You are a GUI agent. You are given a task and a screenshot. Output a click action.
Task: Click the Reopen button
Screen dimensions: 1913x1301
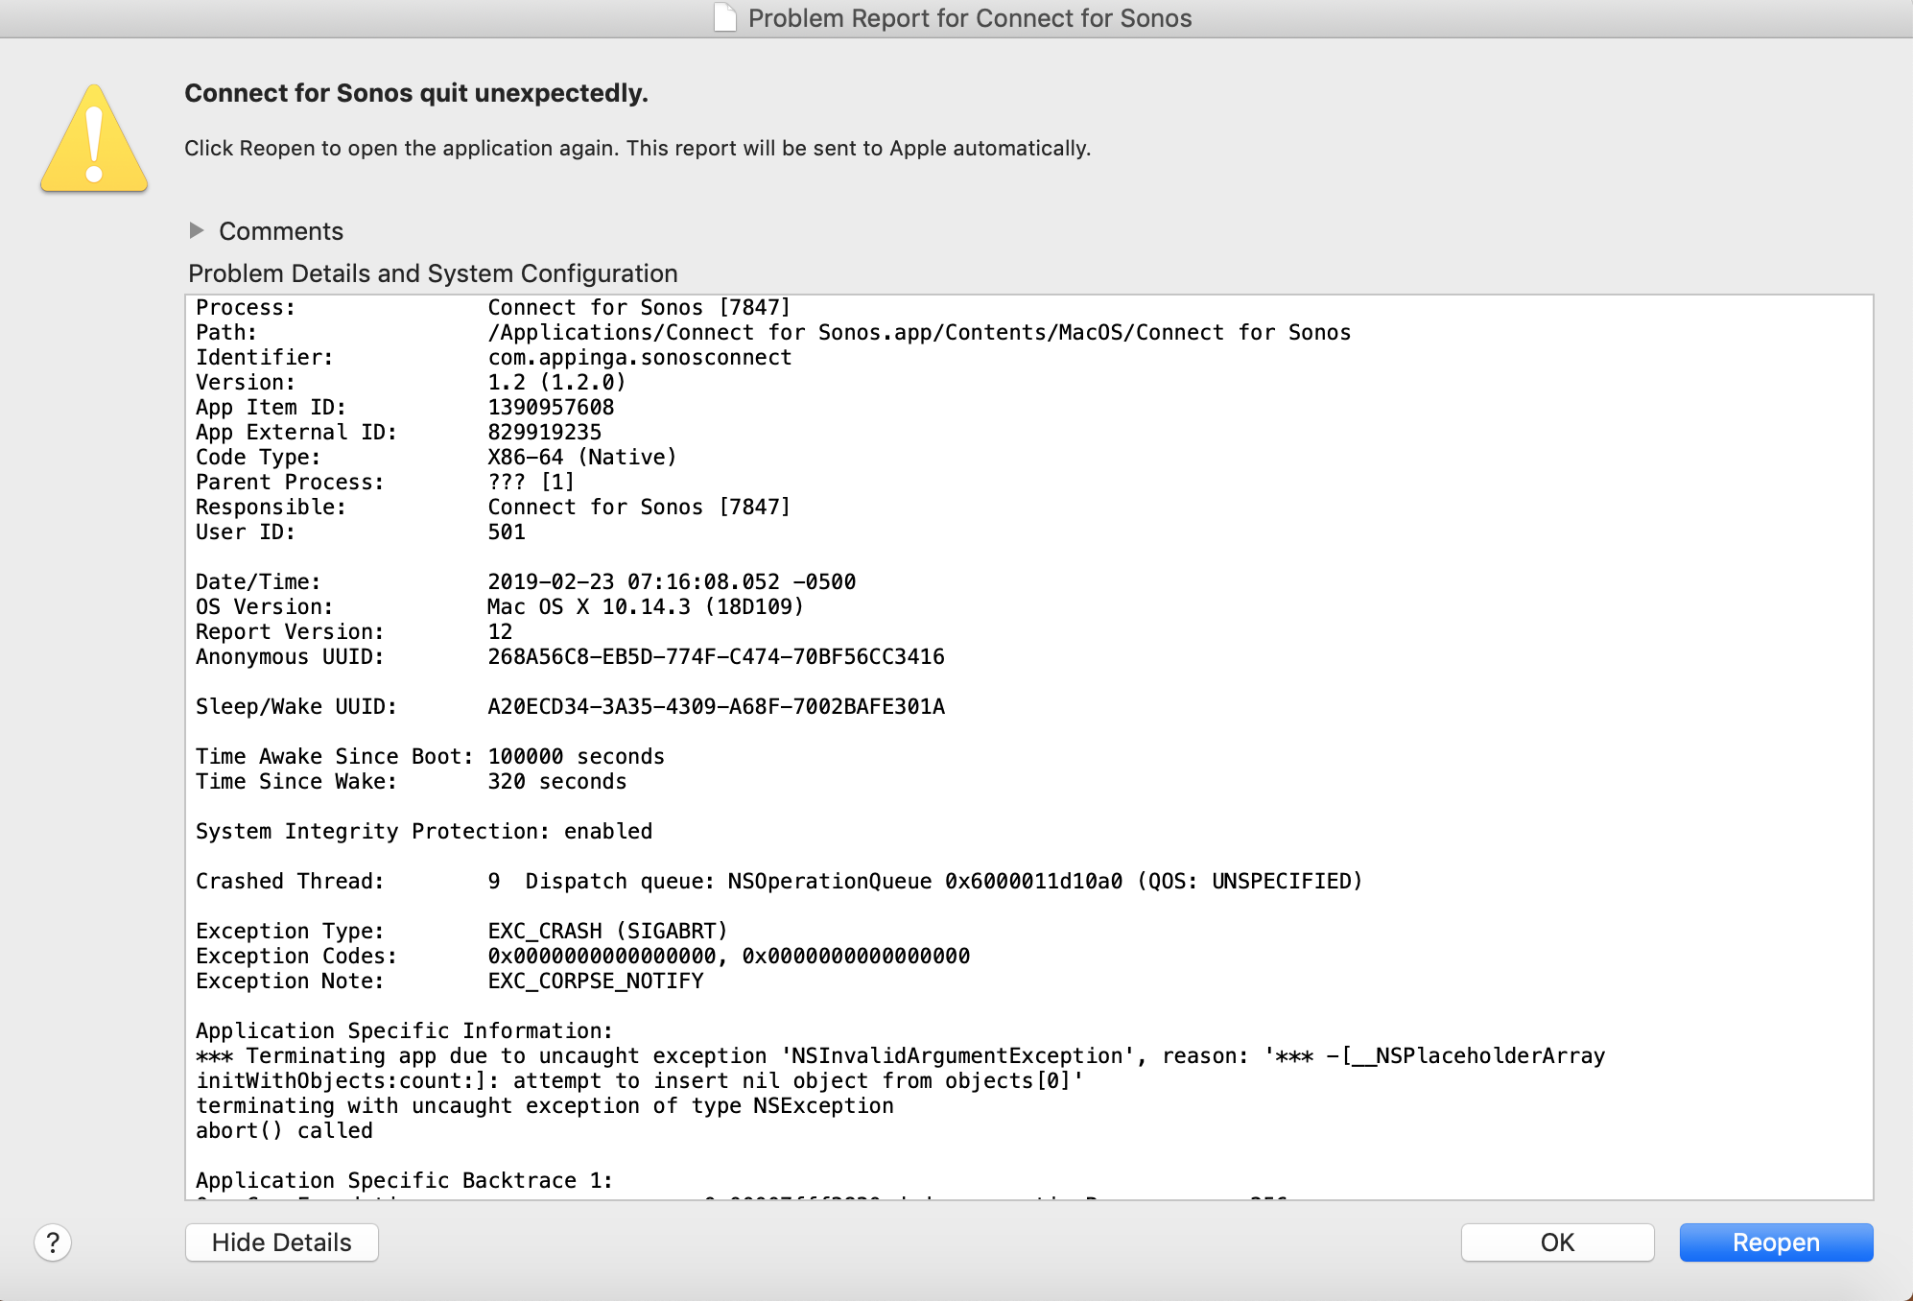click(1776, 1242)
